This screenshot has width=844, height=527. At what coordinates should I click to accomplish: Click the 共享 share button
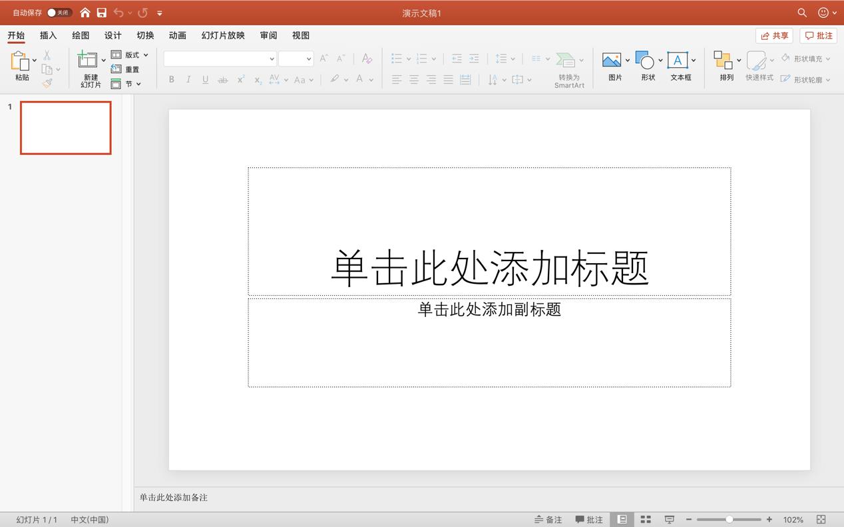774,35
